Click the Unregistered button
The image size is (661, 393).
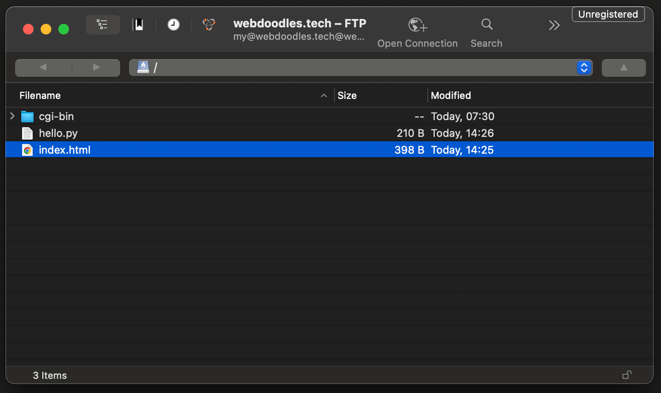[x=608, y=14]
